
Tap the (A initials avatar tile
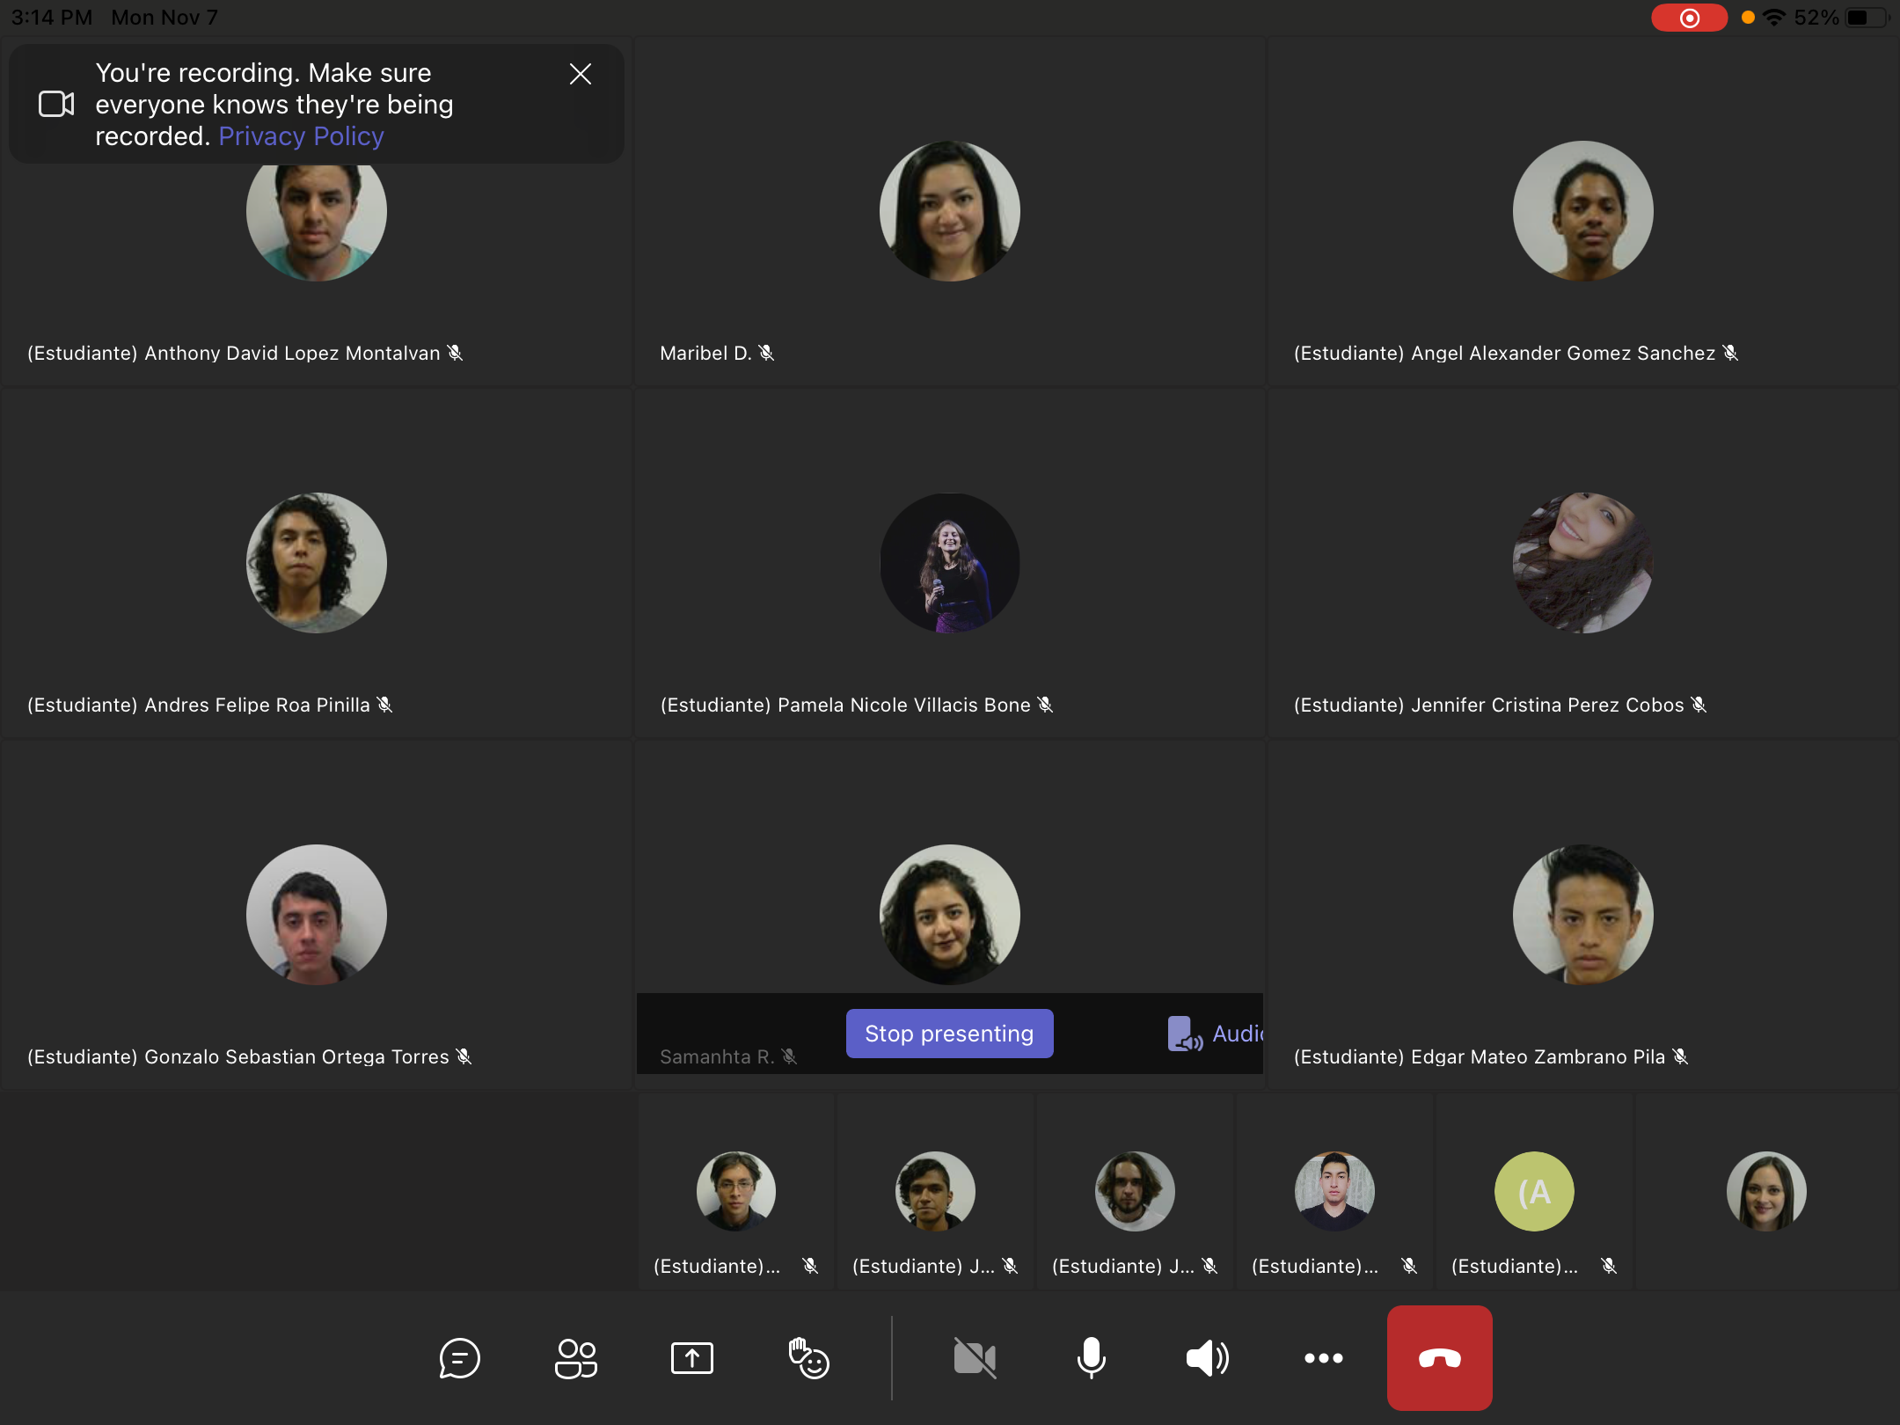pyautogui.click(x=1534, y=1191)
